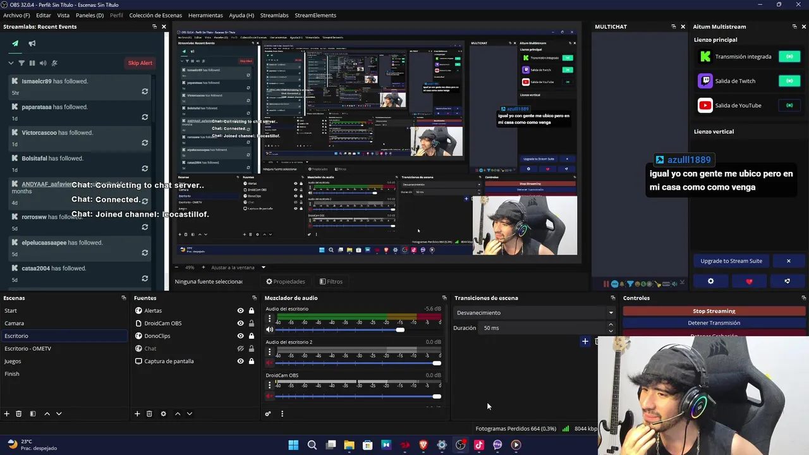
Task: Open the StreamElements menu
Action: [315, 15]
